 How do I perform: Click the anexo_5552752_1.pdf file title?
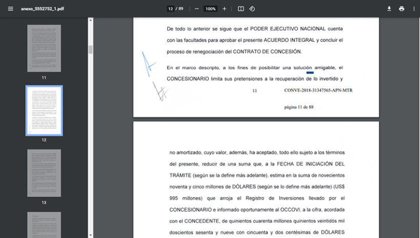[43, 9]
